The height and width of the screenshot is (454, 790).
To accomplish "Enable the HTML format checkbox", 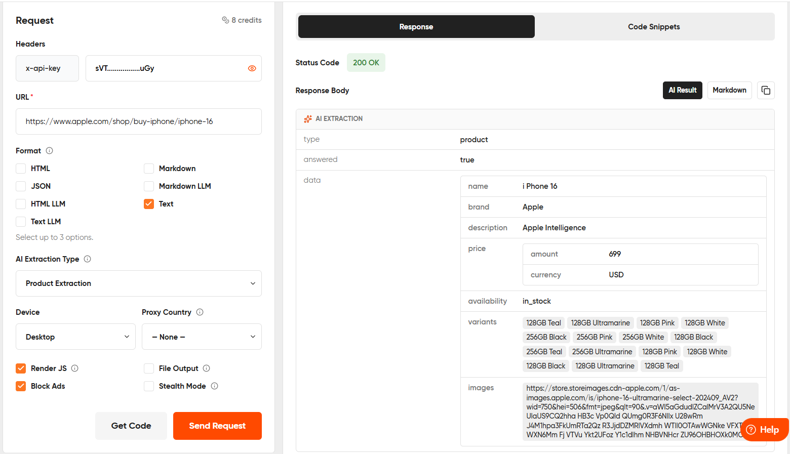I will pos(21,169).
